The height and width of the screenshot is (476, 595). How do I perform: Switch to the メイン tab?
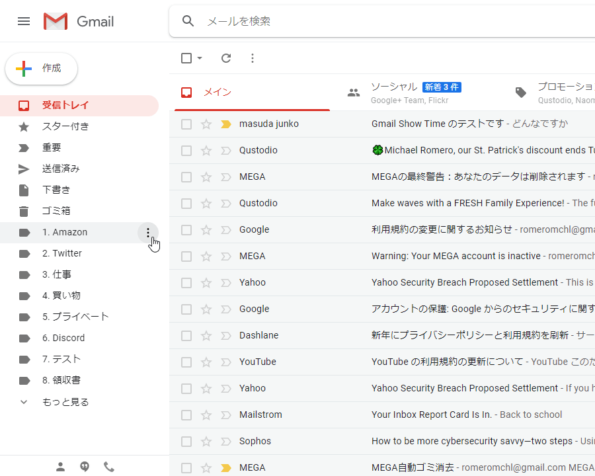tap(252, 93)
